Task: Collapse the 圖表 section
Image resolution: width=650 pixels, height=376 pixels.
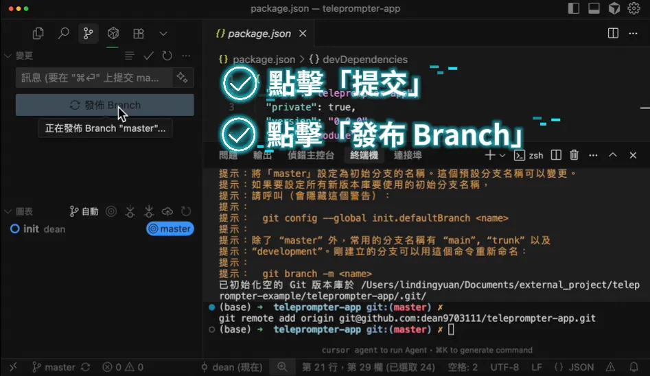Action: pyautogui.click(x=19, y=211)
